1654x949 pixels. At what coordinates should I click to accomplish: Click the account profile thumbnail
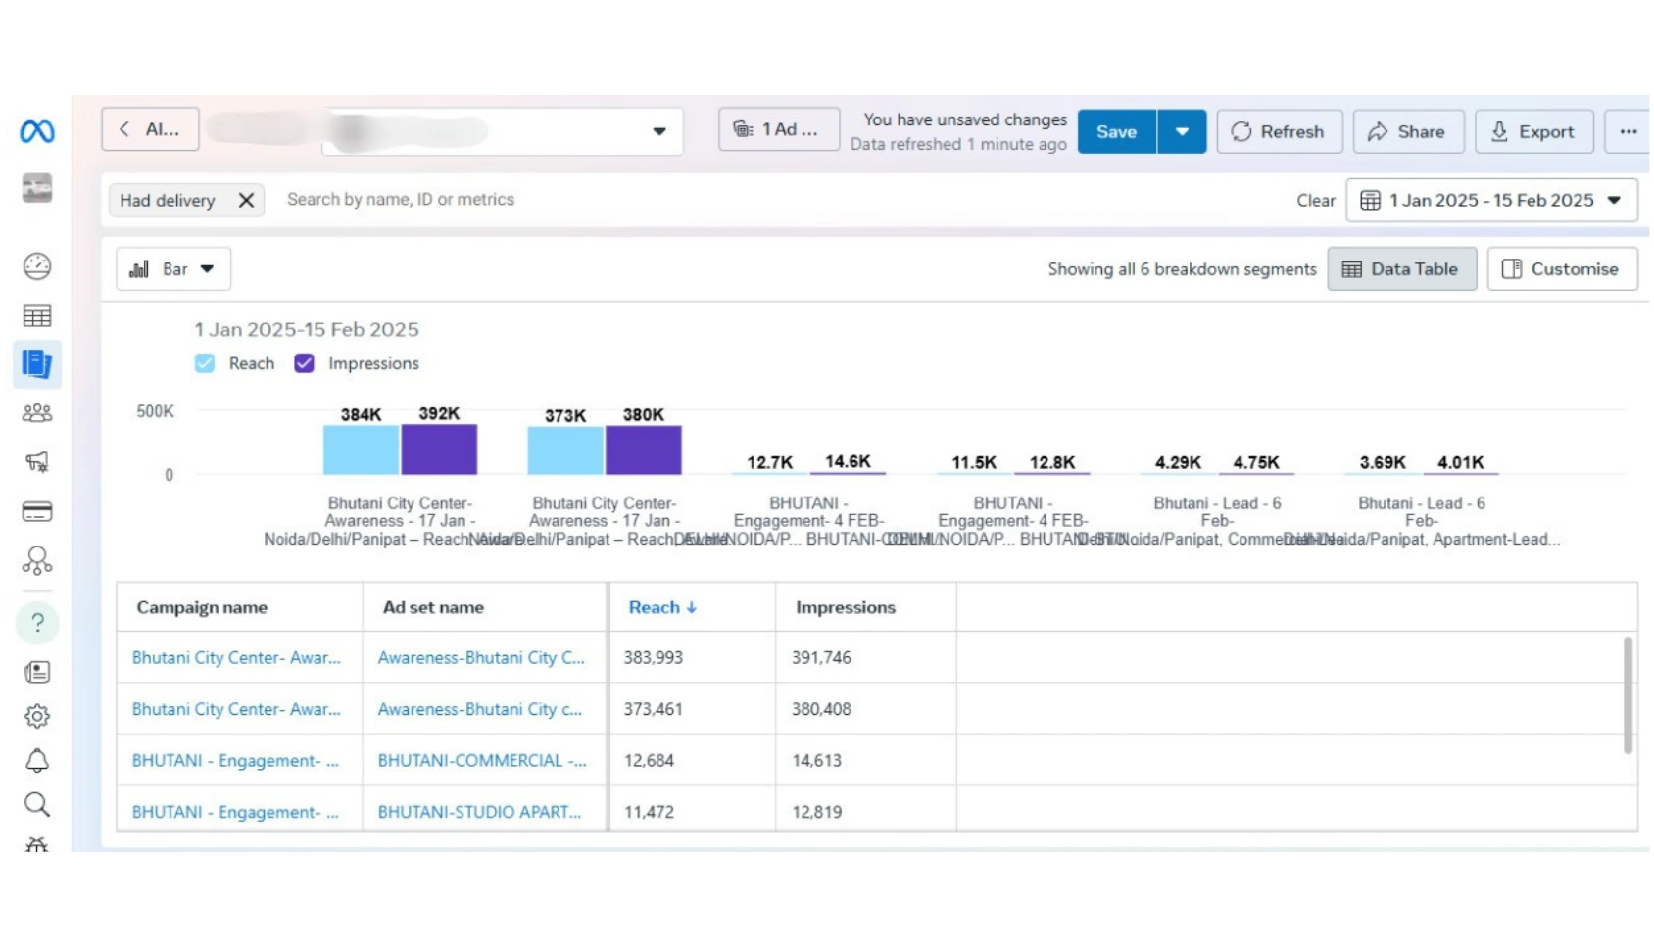click(37, 188)
